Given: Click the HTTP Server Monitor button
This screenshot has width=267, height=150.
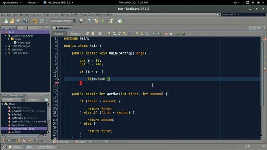Looking at the screenshot, I should [x=41, y=147].
